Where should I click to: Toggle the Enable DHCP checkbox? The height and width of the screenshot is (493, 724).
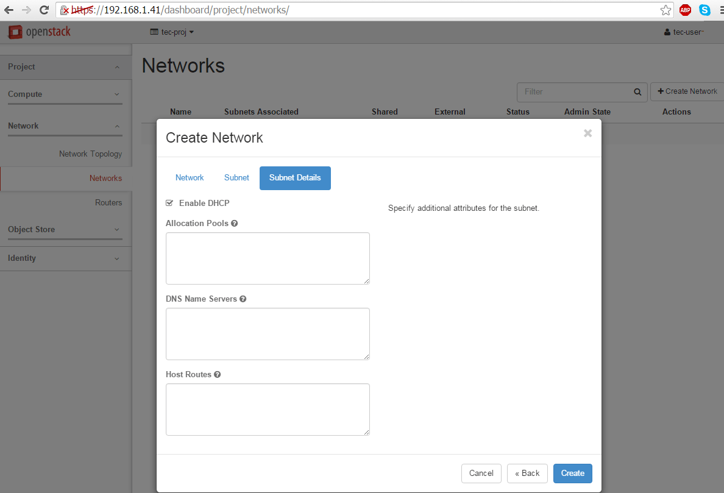click(169, 203)
